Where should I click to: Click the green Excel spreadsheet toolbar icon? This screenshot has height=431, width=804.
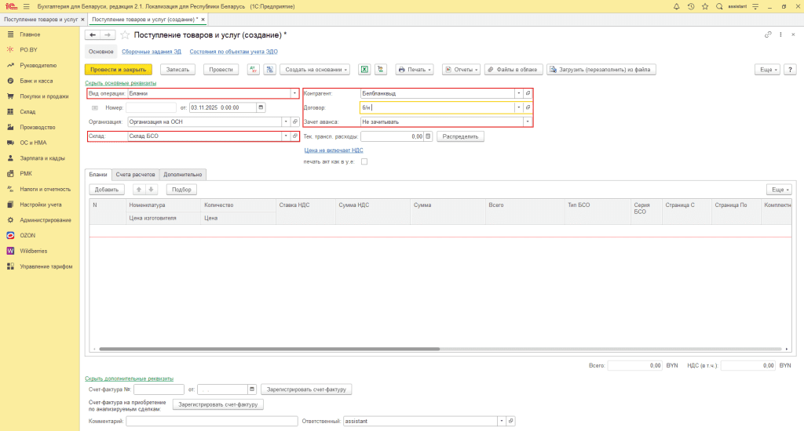point(364,70)
